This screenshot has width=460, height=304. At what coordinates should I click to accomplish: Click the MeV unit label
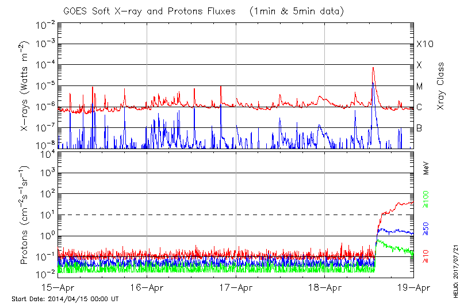427,169
